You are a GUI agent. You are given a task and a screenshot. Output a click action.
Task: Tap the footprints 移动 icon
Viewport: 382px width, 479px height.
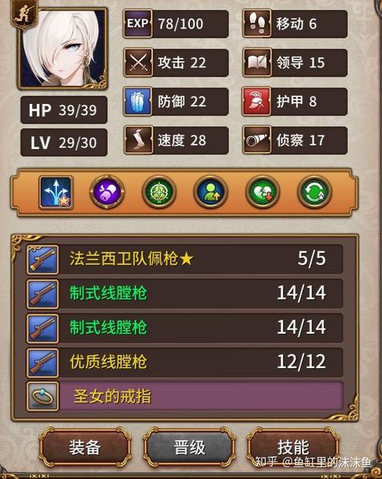[257, 24]
